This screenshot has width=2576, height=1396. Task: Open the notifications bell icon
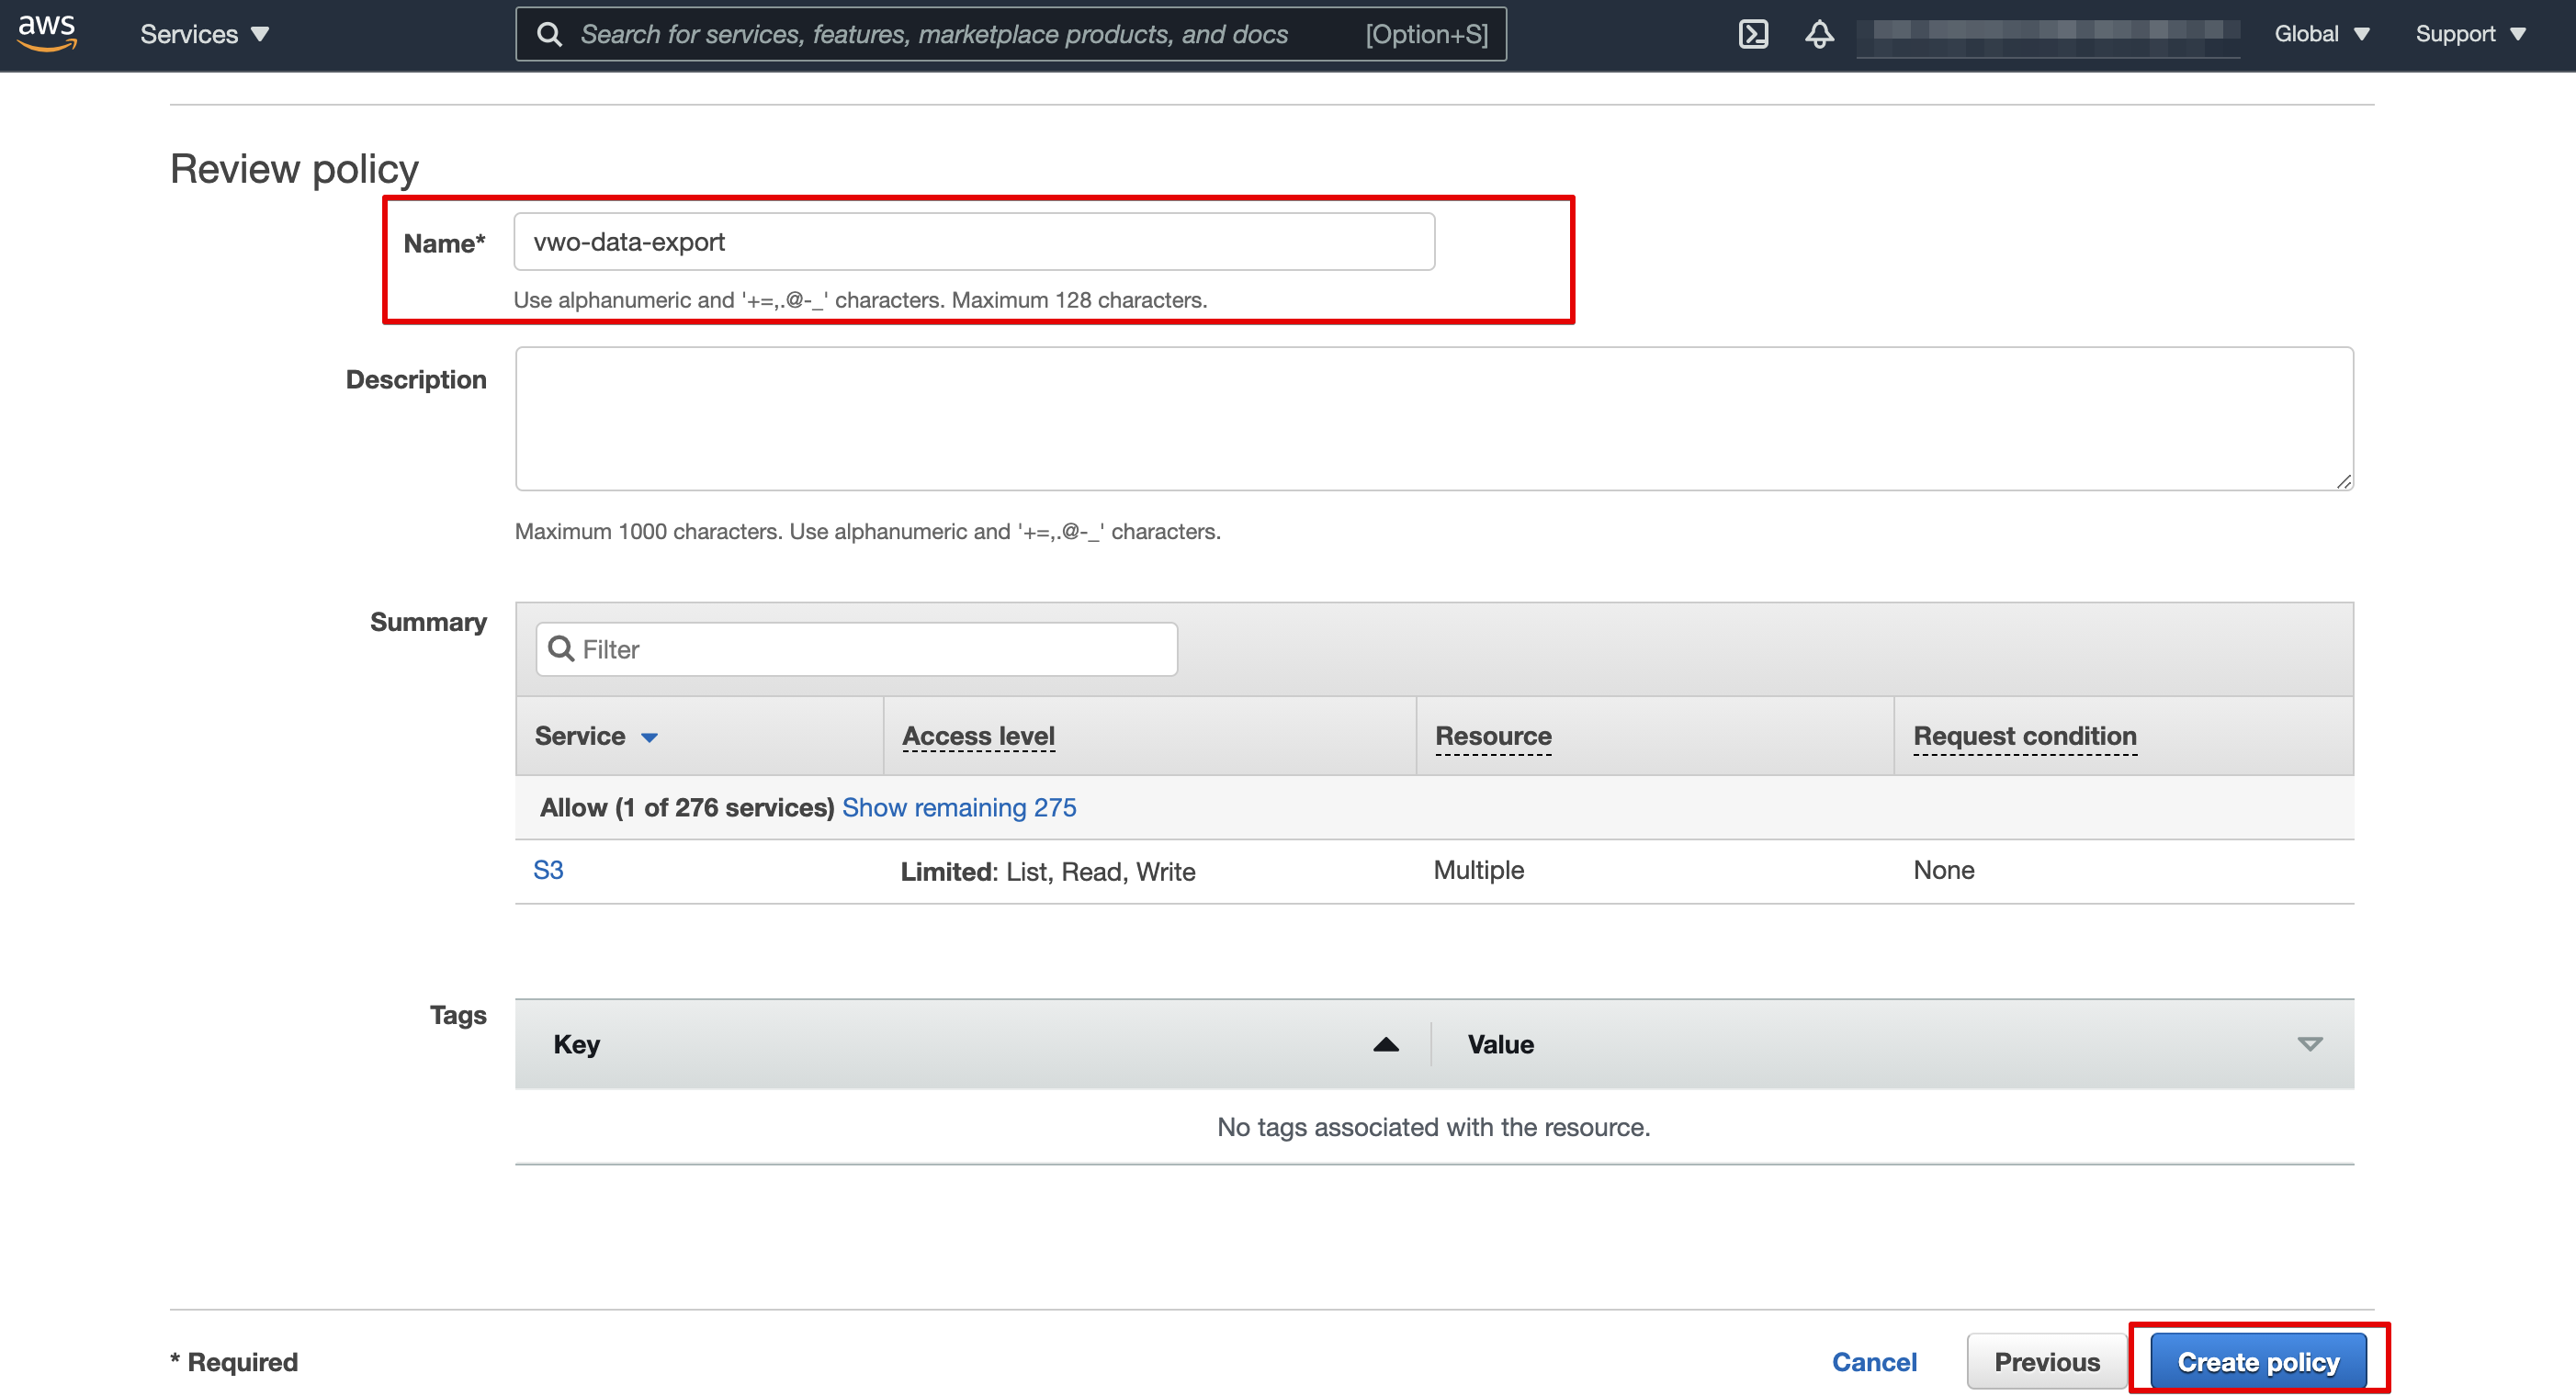click(x=1819, y=34)
